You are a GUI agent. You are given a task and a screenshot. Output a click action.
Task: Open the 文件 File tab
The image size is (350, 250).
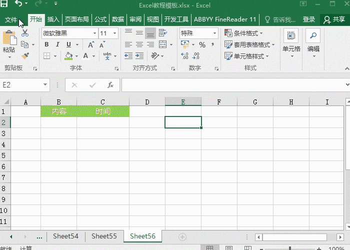11,19
